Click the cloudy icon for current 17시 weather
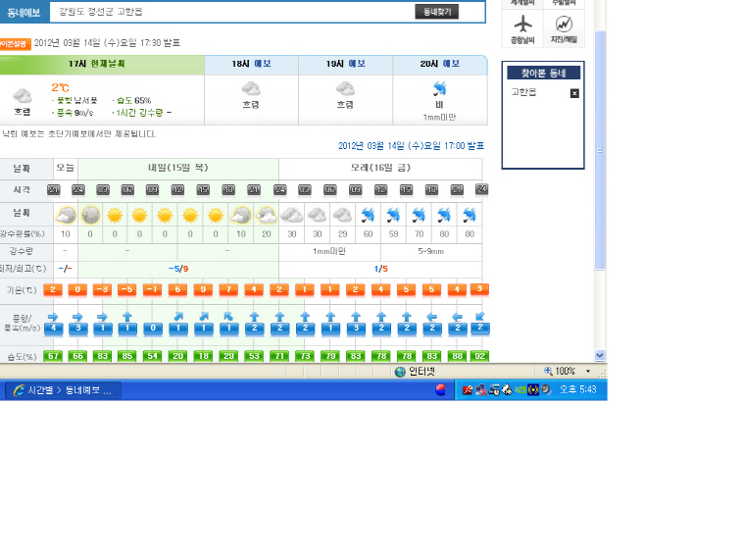Viewport: 743px width, 557px height. (x=22, y=96)
